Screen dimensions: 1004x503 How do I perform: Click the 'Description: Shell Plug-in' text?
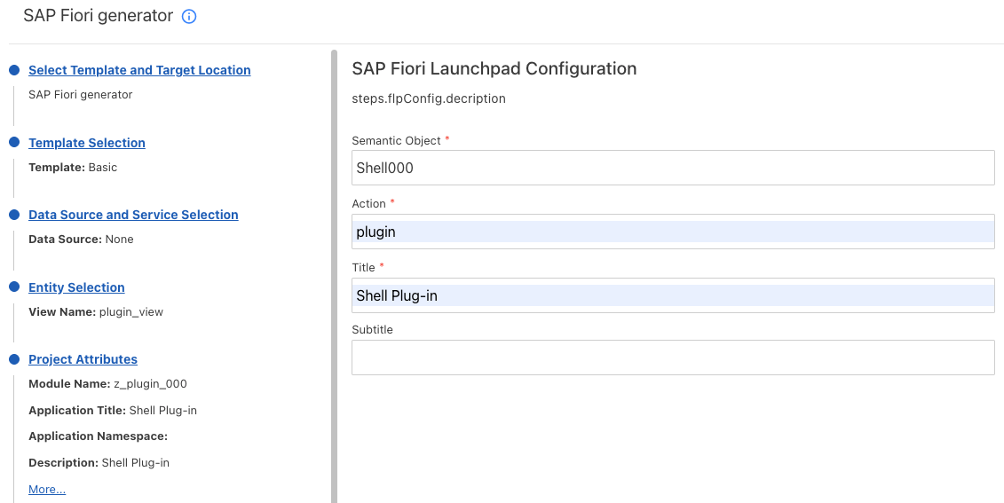pyautogui.click(x=99, y=463)
